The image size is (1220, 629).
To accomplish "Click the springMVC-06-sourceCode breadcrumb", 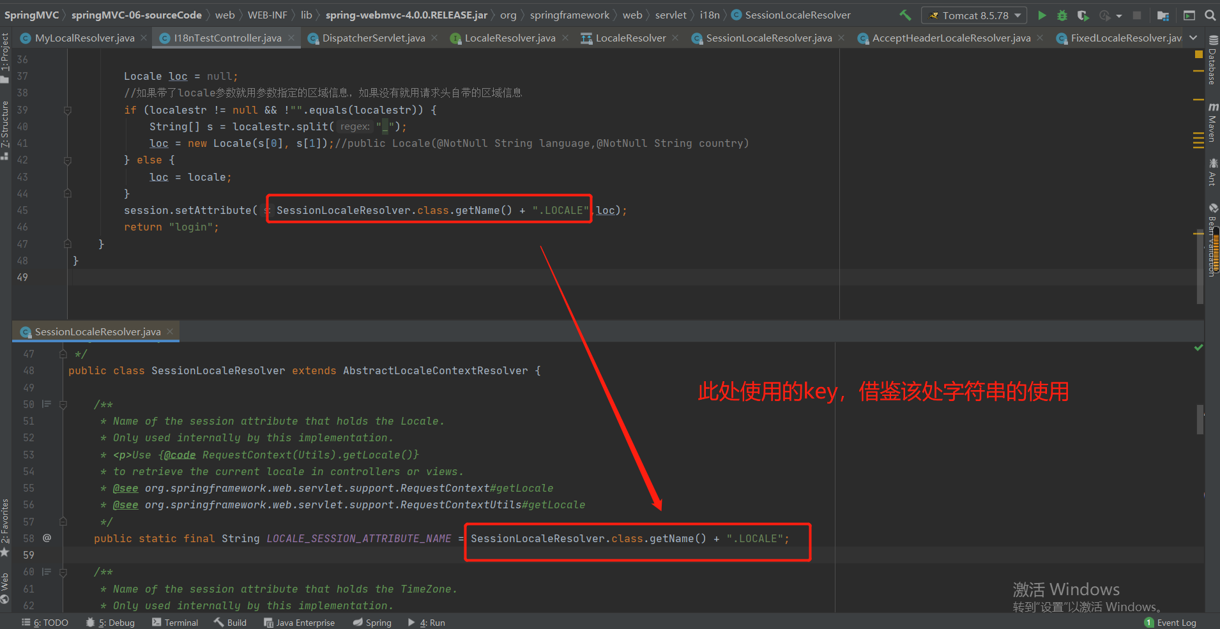I will [x=136, y=15].
